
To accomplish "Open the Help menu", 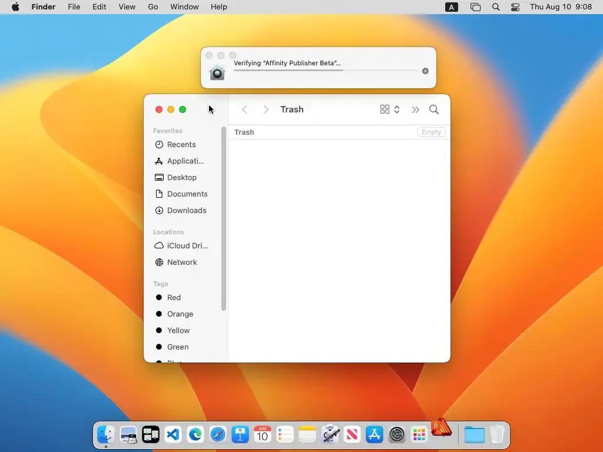I will pyautogui.click(x=219, y=7).
